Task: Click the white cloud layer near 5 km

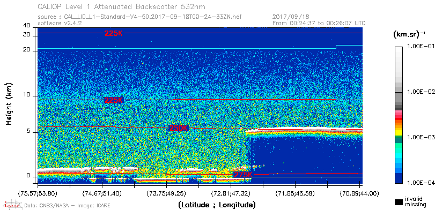Action: click(x=304, y=130)
